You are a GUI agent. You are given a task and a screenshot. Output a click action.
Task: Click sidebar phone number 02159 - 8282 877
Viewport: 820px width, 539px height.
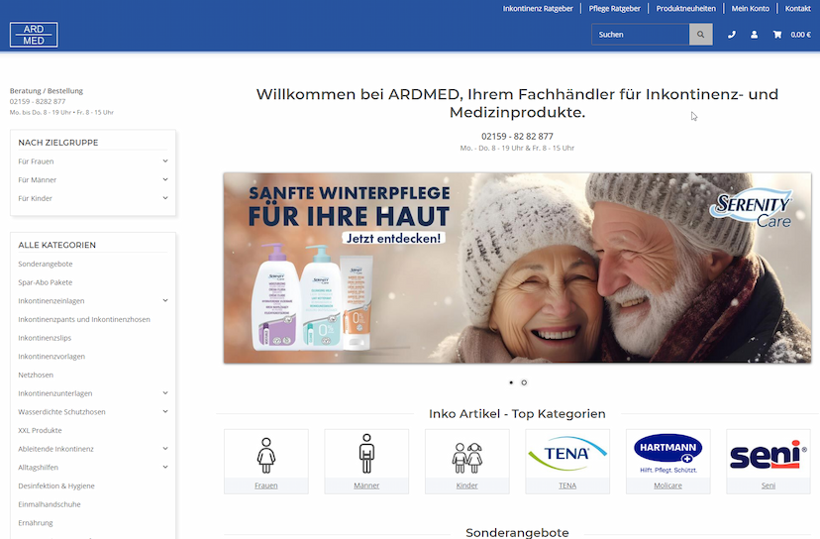pos(38,101)
